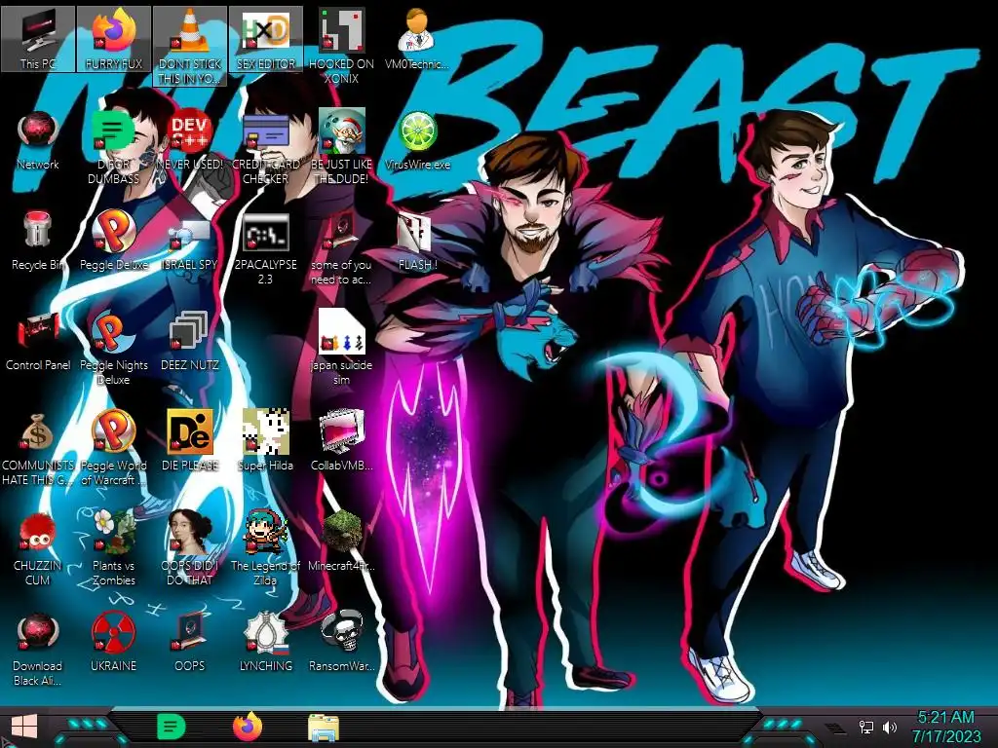Launch The Legend of Zilda shortcut
998x748 pixels.
point(265,548)
